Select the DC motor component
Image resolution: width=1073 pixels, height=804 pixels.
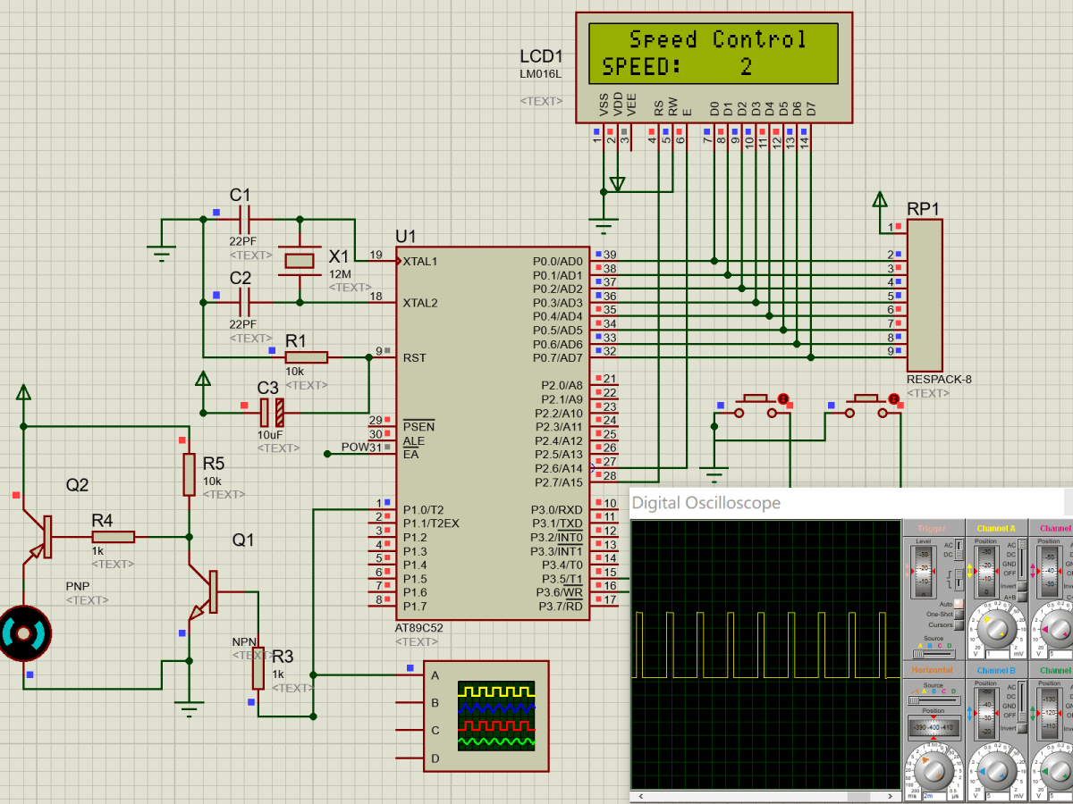click(x=24, y=633)
